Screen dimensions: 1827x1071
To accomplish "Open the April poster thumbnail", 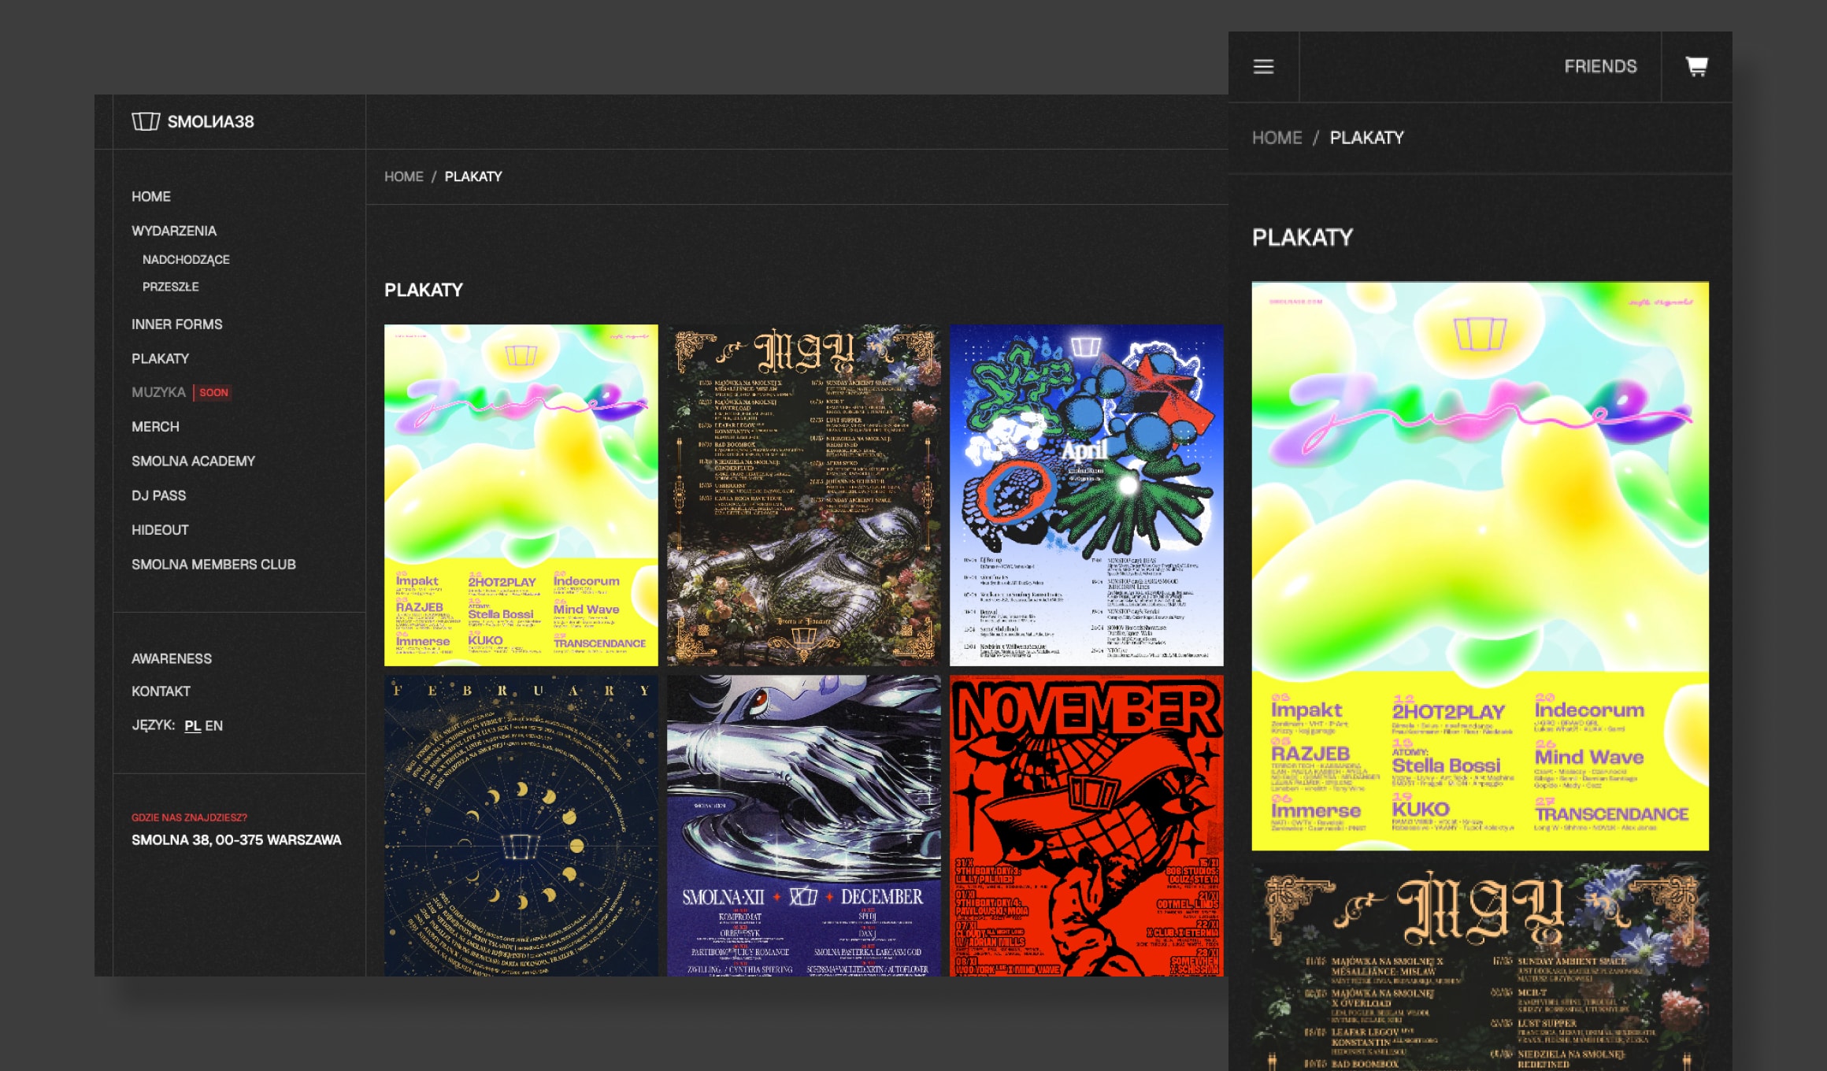I will 1087,495.
